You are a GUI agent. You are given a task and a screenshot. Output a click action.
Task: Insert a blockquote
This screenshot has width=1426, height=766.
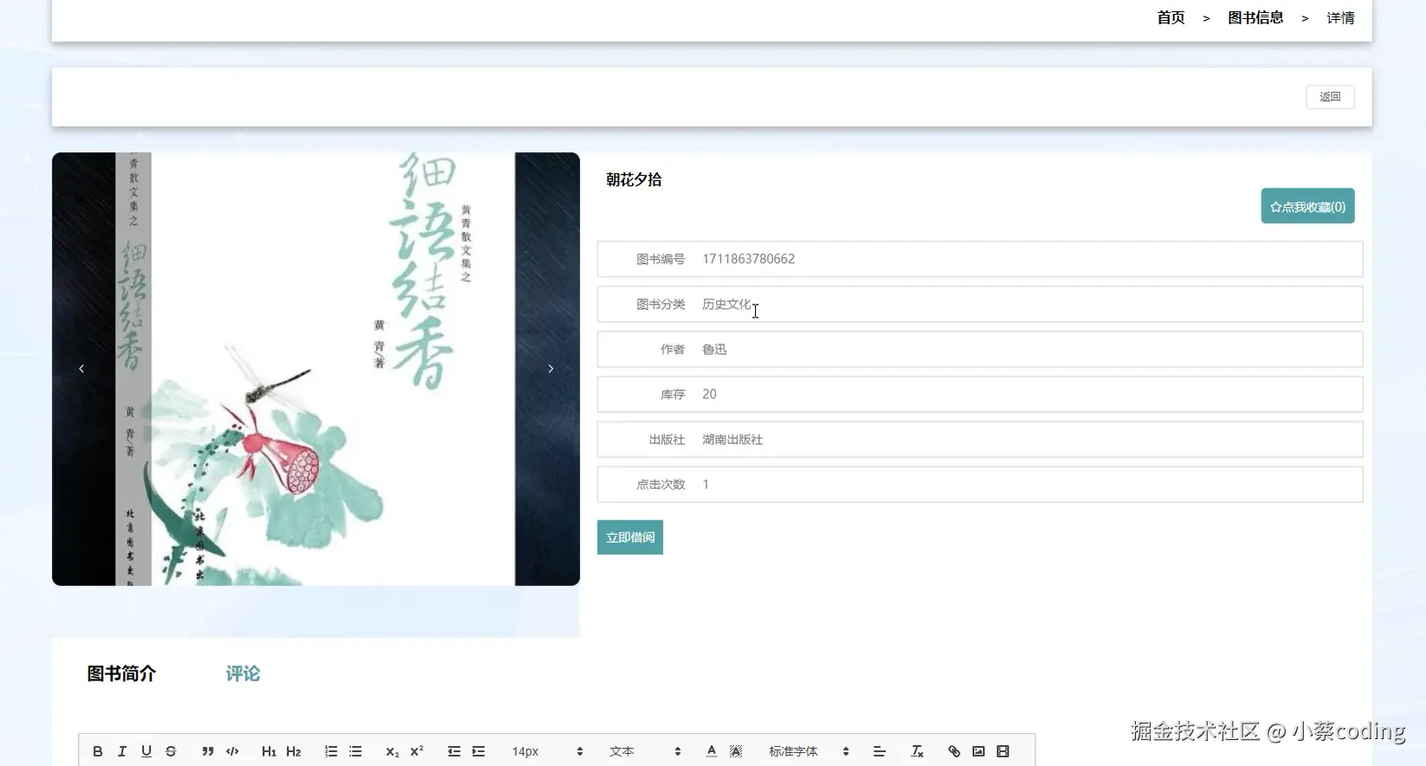pyautogui.click(x=208, y=751)
